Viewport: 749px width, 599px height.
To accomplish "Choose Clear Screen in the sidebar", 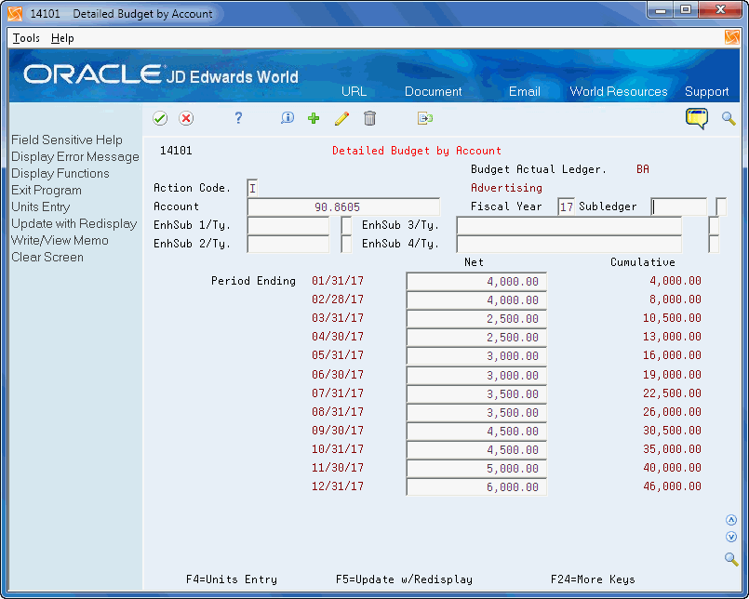I will (47, 257).
